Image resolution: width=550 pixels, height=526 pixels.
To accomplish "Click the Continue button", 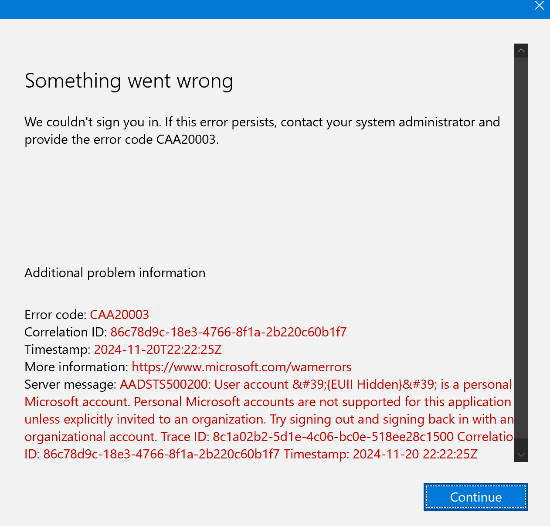I will coord(476,497).
